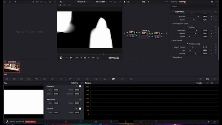Toggle split screen viewer icon
Viewport: 222px width, 125px height.
(x=65, y=5)
